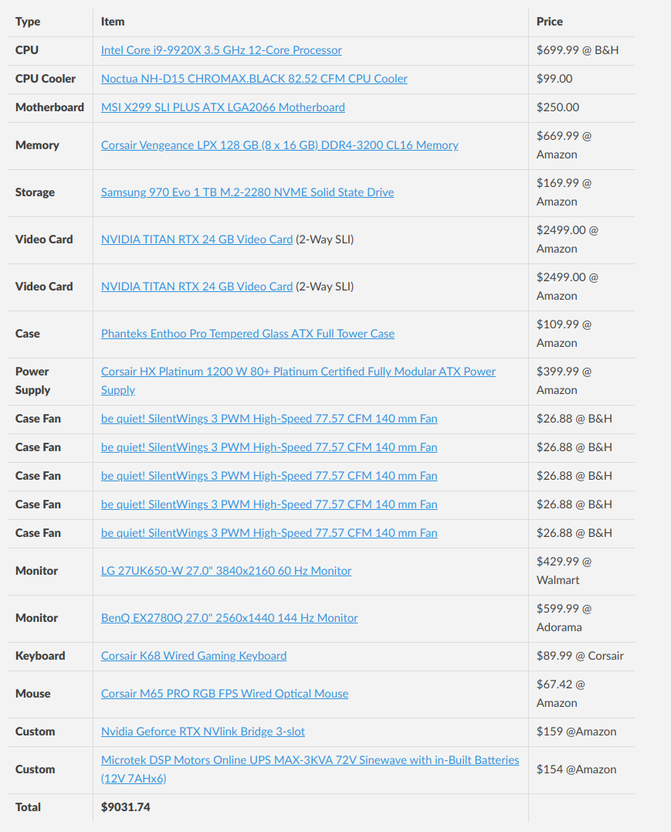Open Microtek DSP Motors Online UPS link
Screen dimensions: 671x832
310,760
